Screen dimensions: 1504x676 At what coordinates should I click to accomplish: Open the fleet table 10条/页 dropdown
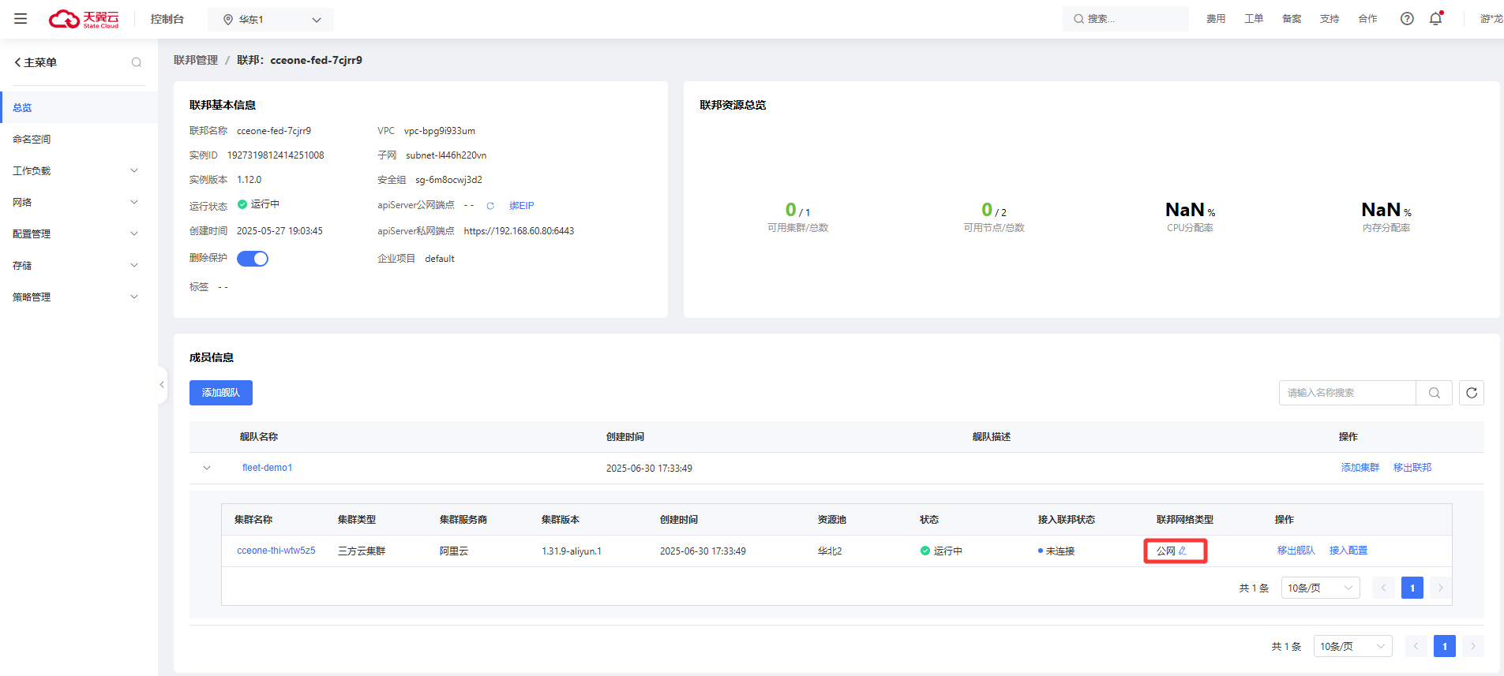[x=1353, y=646]
